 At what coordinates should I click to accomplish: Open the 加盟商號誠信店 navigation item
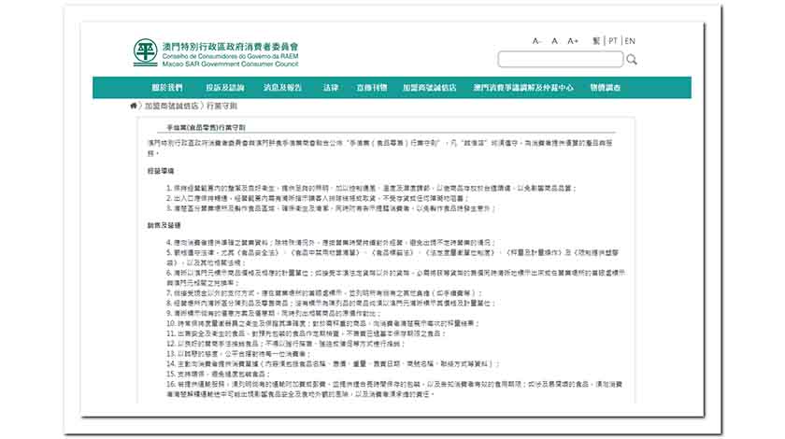tap(429, 88)
